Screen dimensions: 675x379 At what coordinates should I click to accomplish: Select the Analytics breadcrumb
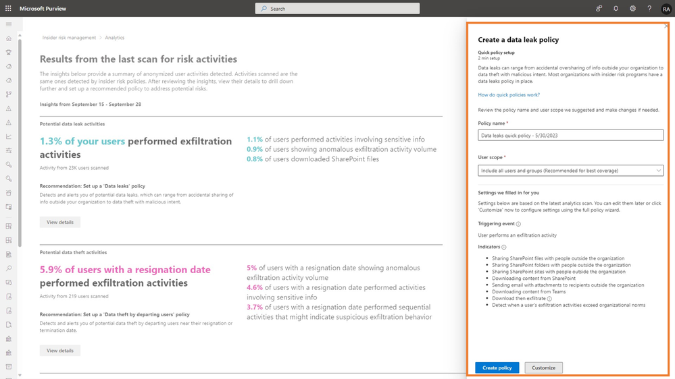pos(114,38)
